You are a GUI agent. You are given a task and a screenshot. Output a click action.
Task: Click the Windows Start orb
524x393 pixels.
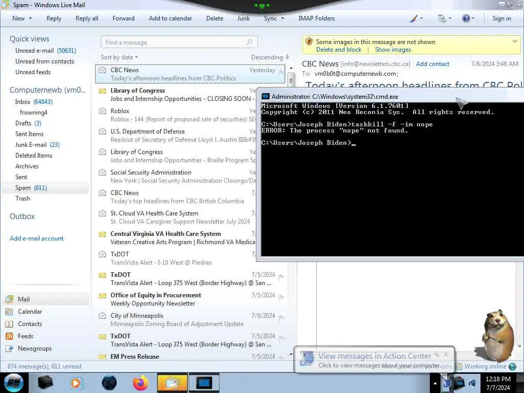(x=13, y=383)
